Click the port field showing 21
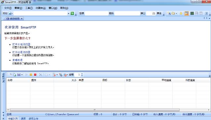211x120 pixels. 151,13
